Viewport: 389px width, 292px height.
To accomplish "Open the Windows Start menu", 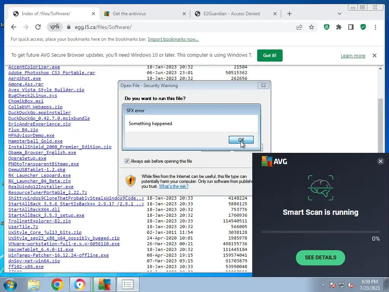I will pos(10,284).
